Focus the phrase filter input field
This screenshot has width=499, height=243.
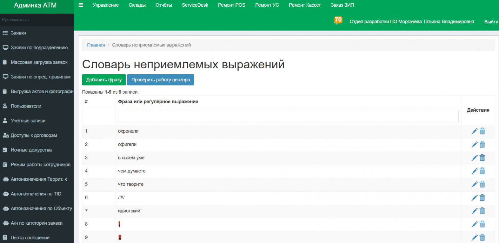tap(288, 116)
